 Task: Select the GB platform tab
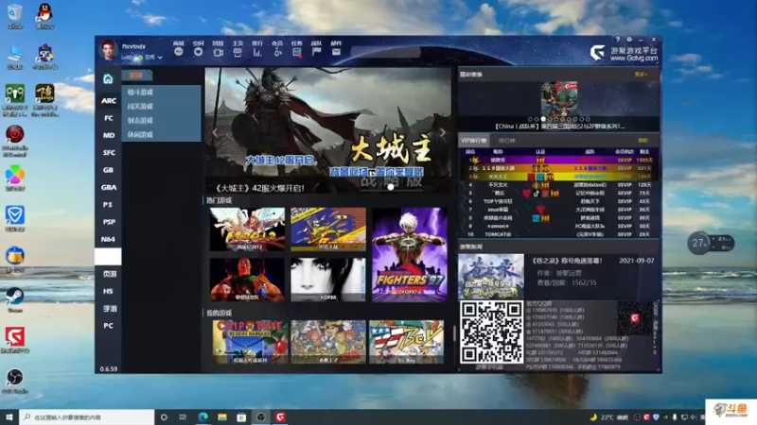pyautogui.click(x=108, y=170)
